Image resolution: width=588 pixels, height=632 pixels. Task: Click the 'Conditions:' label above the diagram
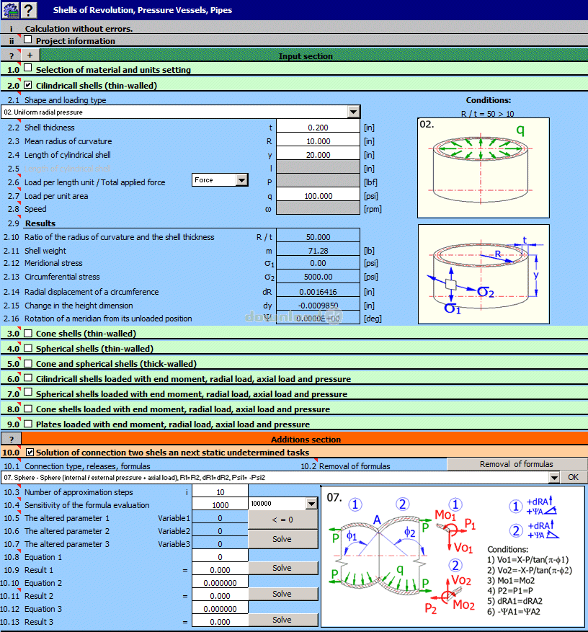coord(489,100)
